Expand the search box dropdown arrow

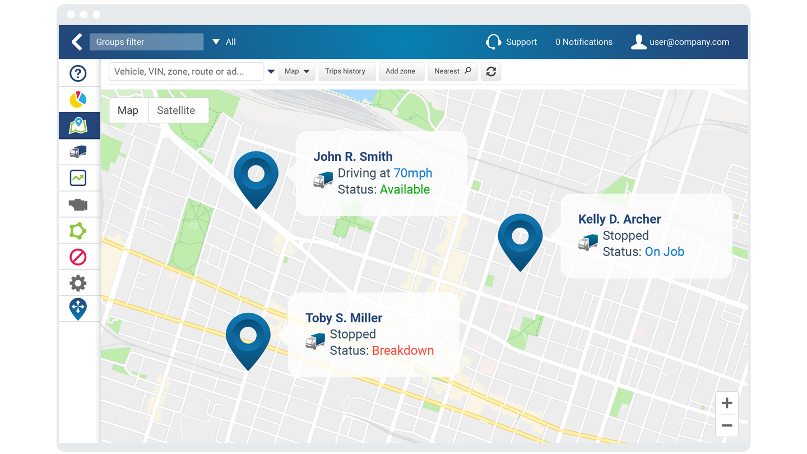(271, 72)
